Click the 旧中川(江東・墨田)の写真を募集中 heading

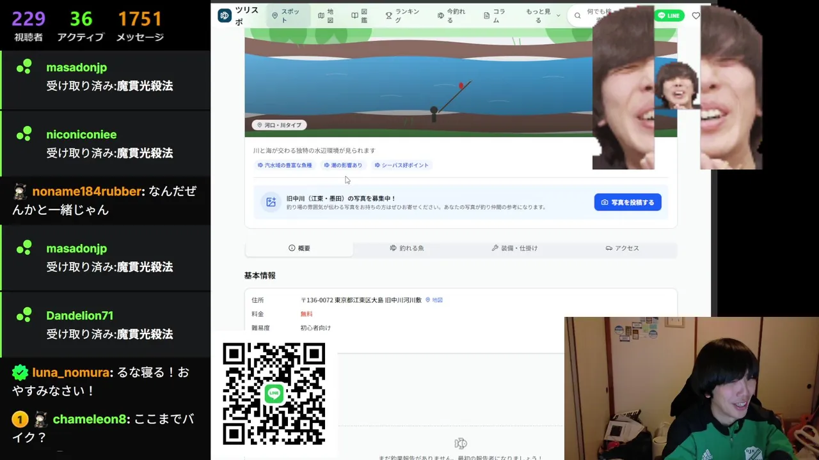[x=341, y=198]
